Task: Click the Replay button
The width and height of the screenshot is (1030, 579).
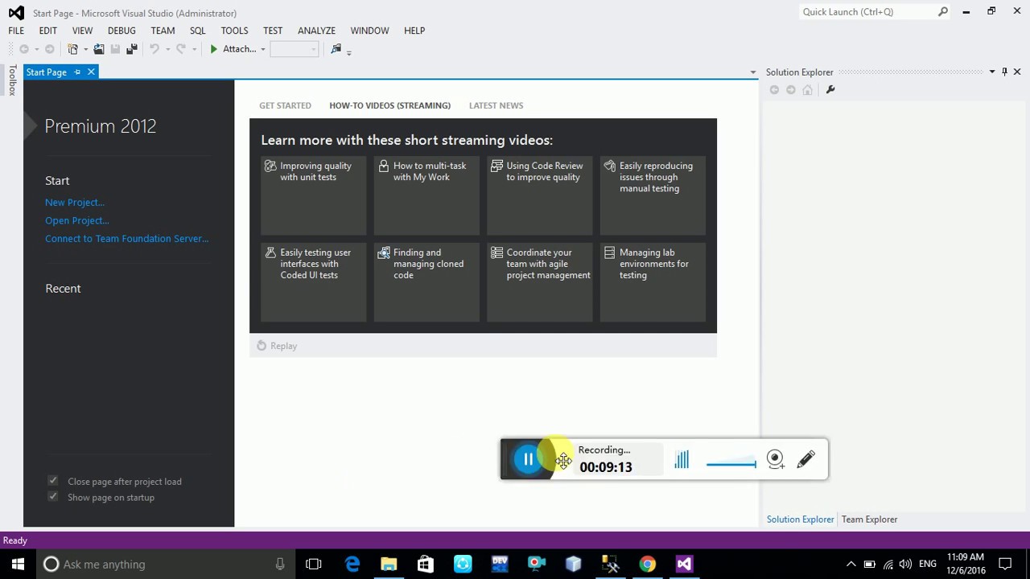Action: (277, 346)
